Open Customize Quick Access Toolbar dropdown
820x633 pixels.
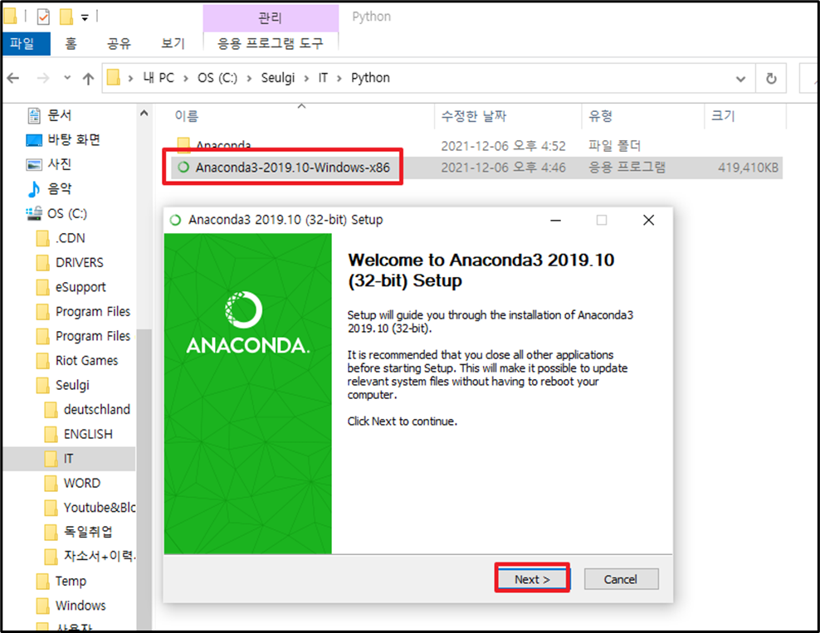(x=84, y=18)
